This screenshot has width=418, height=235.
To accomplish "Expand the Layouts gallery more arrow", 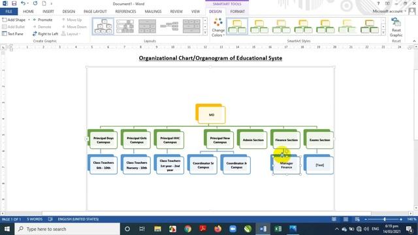I will (x=205, y=33).
